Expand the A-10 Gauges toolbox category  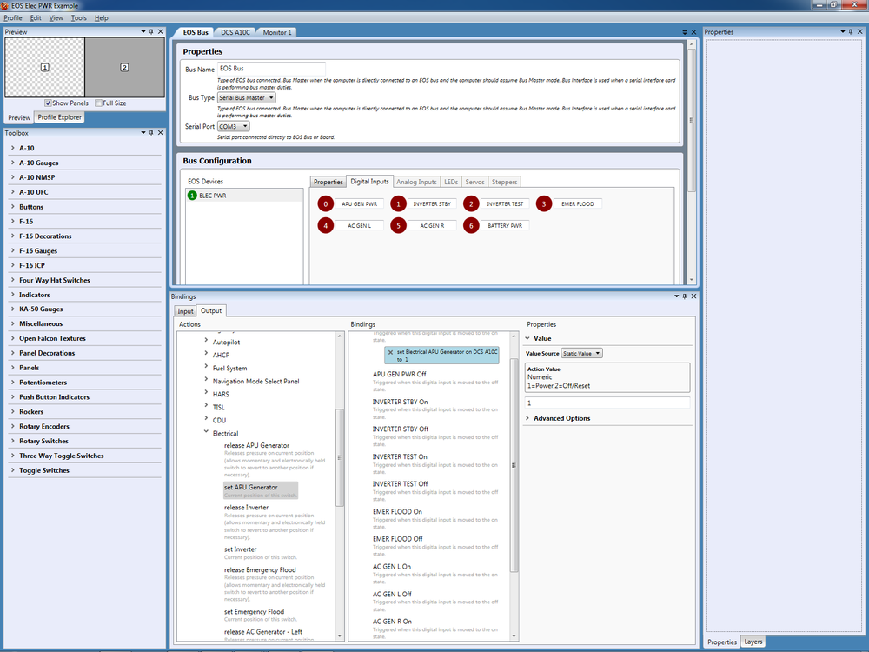coord(13,163)
